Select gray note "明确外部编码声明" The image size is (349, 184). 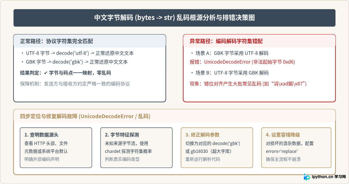click(42, 159)
